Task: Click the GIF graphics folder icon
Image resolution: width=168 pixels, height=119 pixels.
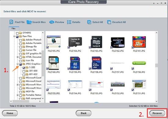Action: pos(24,54)
